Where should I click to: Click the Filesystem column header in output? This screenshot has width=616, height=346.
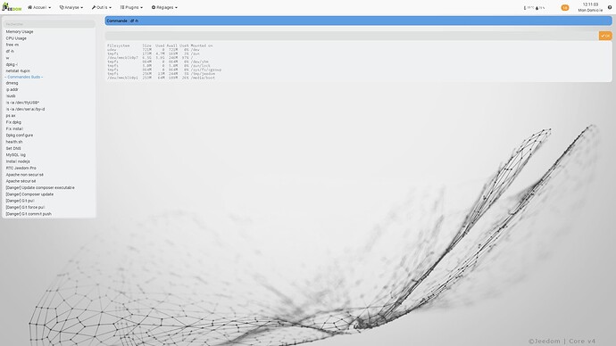[x=118, y=45]
